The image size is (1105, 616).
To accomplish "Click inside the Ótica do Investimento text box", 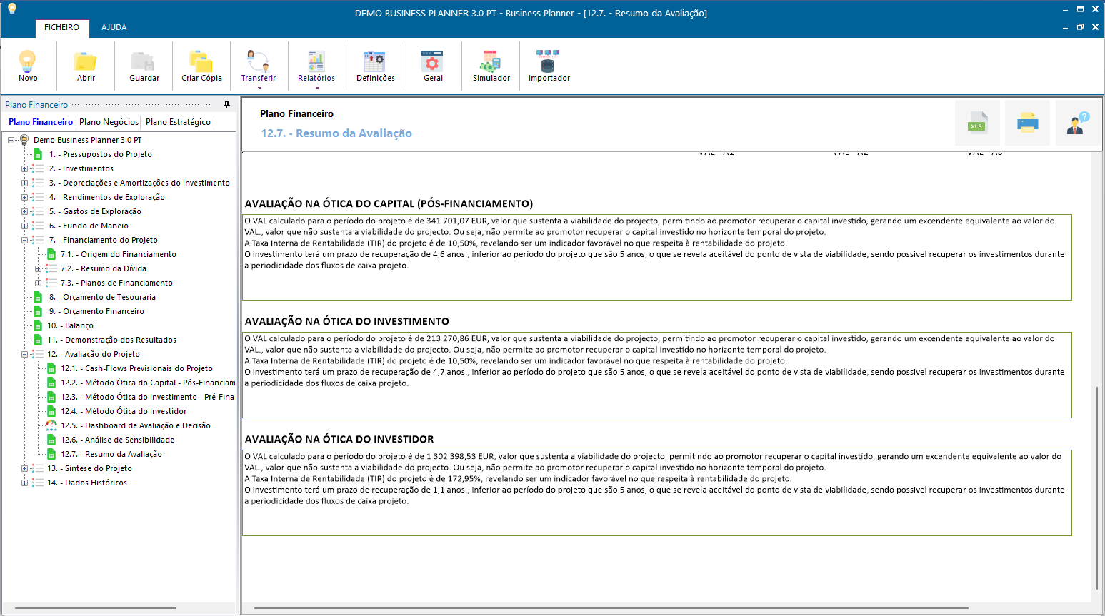I will coord(657,375).
